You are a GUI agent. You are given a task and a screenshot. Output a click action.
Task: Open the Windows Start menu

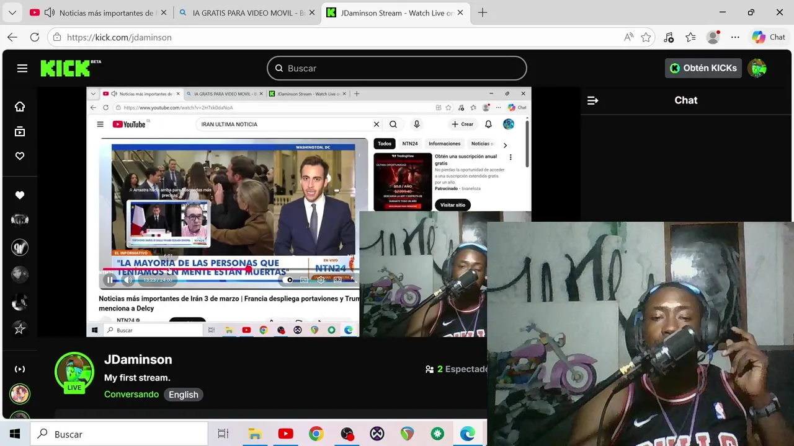pyautogui.click(x=15, y=434)
